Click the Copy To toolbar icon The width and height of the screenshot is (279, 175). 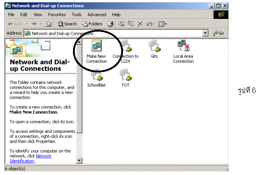click(x=131, y=24)
